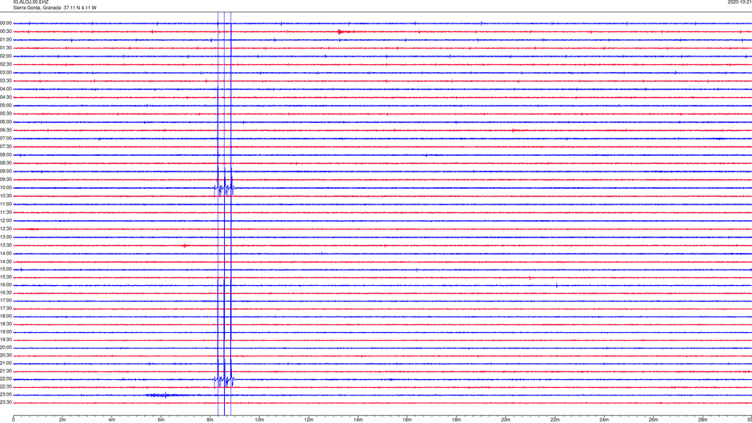Select the 18:00 trace label
The width and height of the screenshot is (752, 423).
pyautogui.click(x=6, y=316)
